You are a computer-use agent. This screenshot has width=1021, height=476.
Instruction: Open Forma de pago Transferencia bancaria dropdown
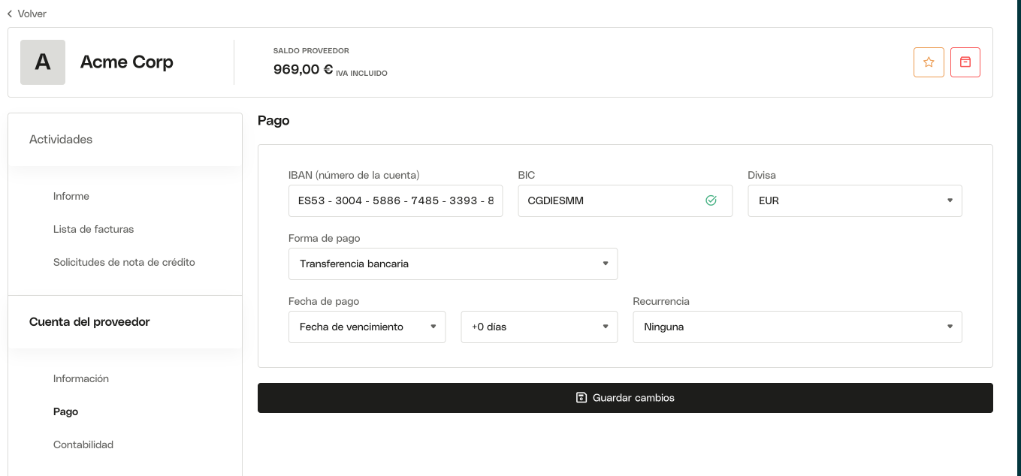pyautogui.click(x=453, y=264)
